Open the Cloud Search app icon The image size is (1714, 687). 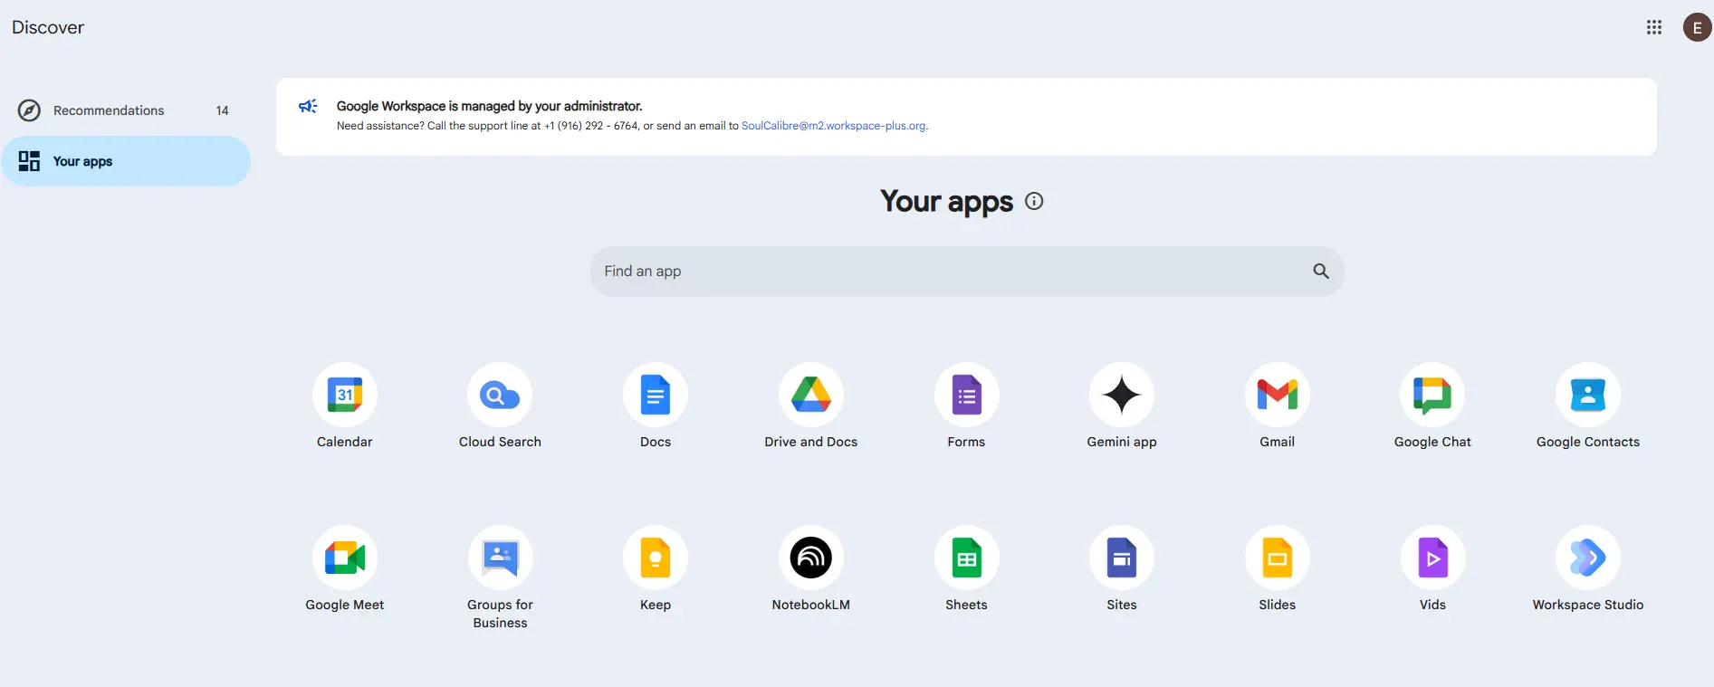click(500, 395)
